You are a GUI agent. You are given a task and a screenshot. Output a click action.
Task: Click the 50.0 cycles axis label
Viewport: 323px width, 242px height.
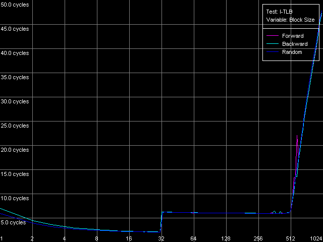(x=15, y=5)
